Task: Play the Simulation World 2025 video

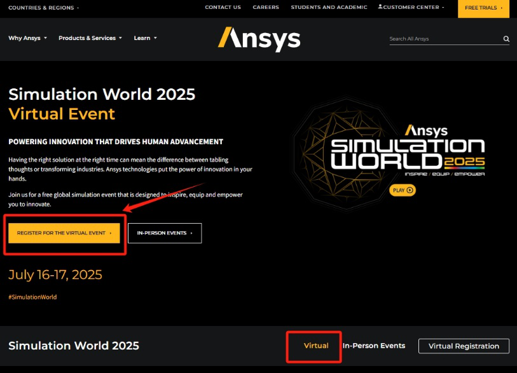Action: click(403, 190)
